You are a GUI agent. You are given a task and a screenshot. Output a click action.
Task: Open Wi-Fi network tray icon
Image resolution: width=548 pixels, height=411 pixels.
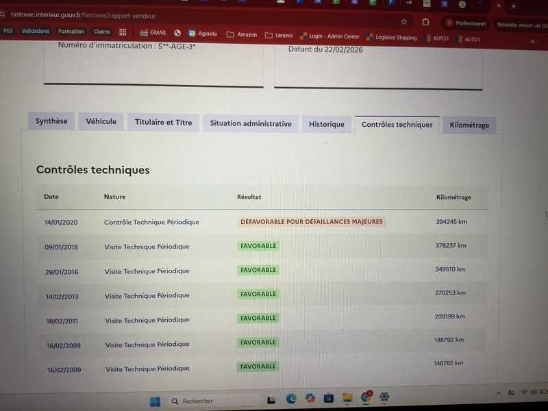click(x=524, y=393)
